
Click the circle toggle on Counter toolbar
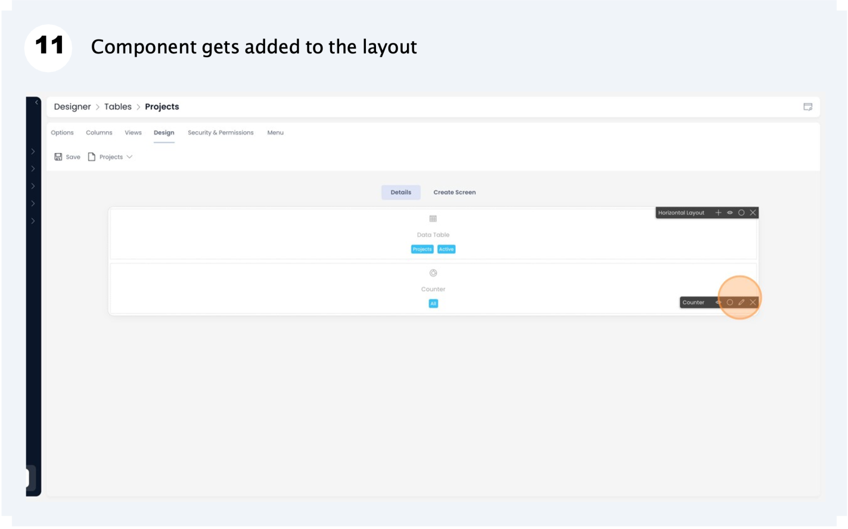tap(730, 302)
